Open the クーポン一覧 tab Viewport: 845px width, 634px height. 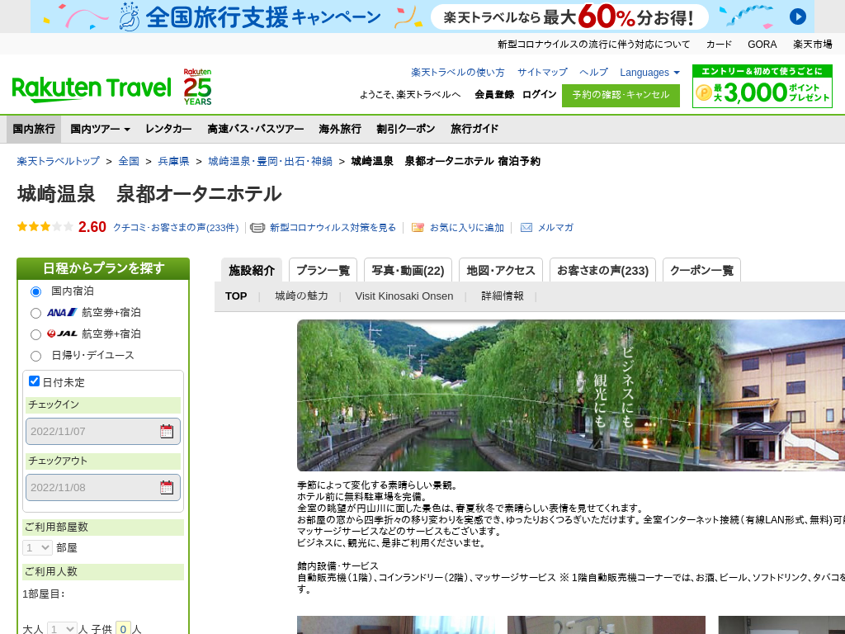(x=701, y=270)
